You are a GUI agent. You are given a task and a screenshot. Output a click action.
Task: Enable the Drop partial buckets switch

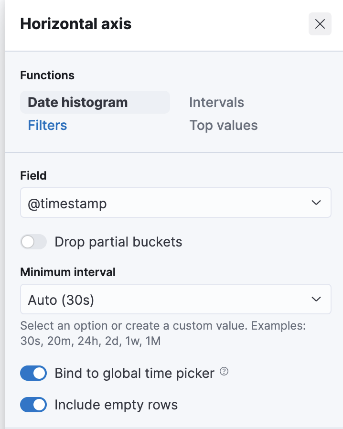pos(33,242)
